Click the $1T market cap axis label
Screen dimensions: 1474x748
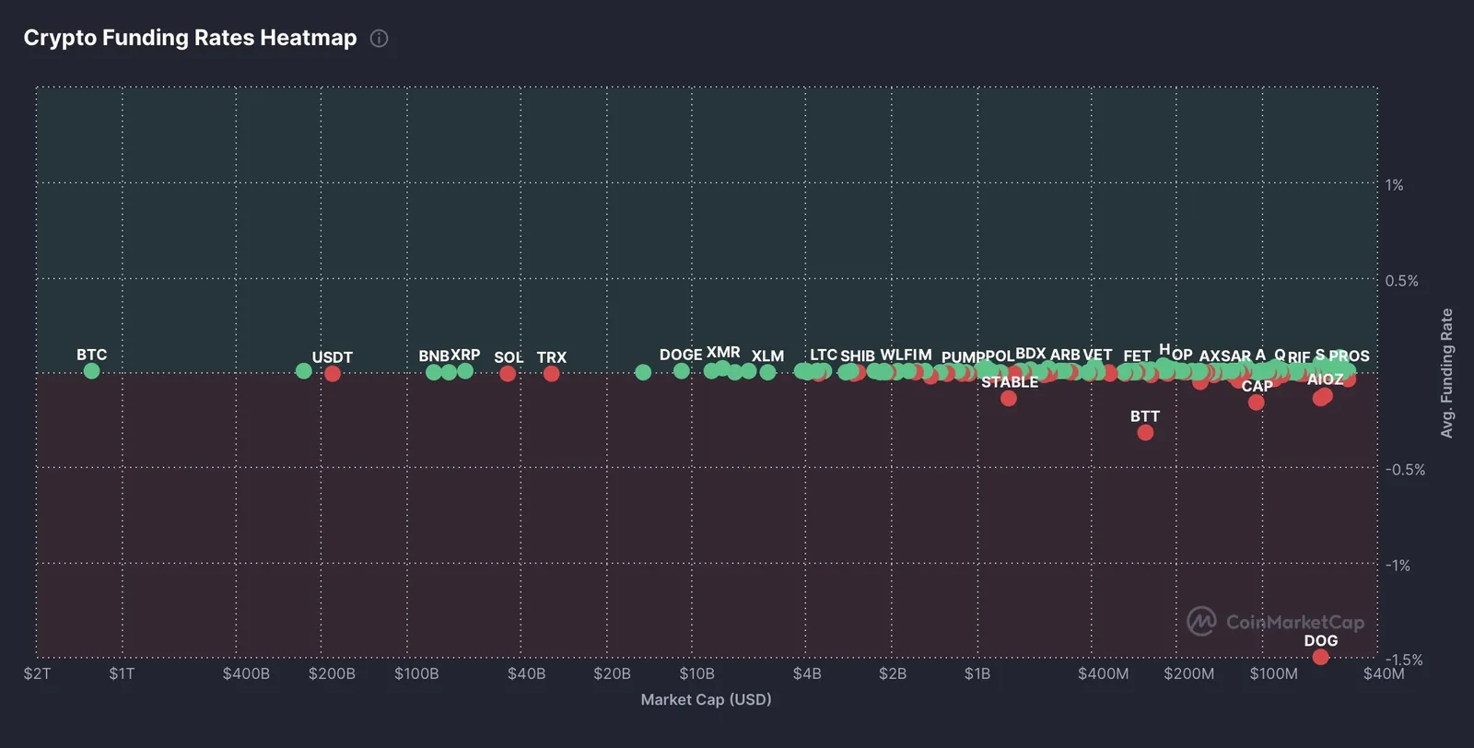(122, 674)
